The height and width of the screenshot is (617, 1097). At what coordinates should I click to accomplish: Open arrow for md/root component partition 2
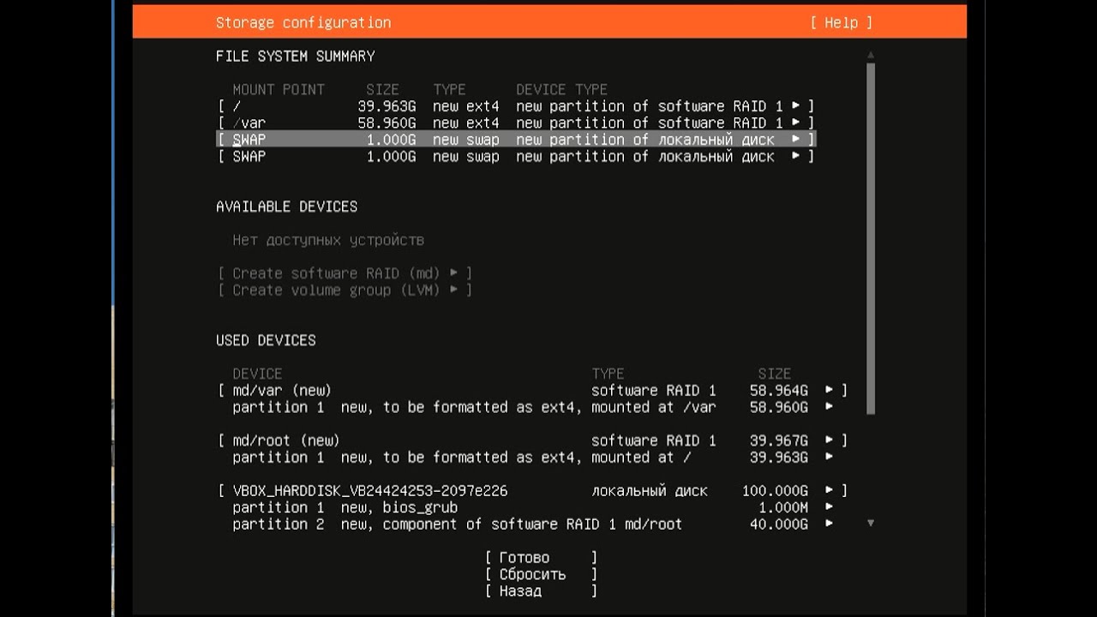point(829,524)
